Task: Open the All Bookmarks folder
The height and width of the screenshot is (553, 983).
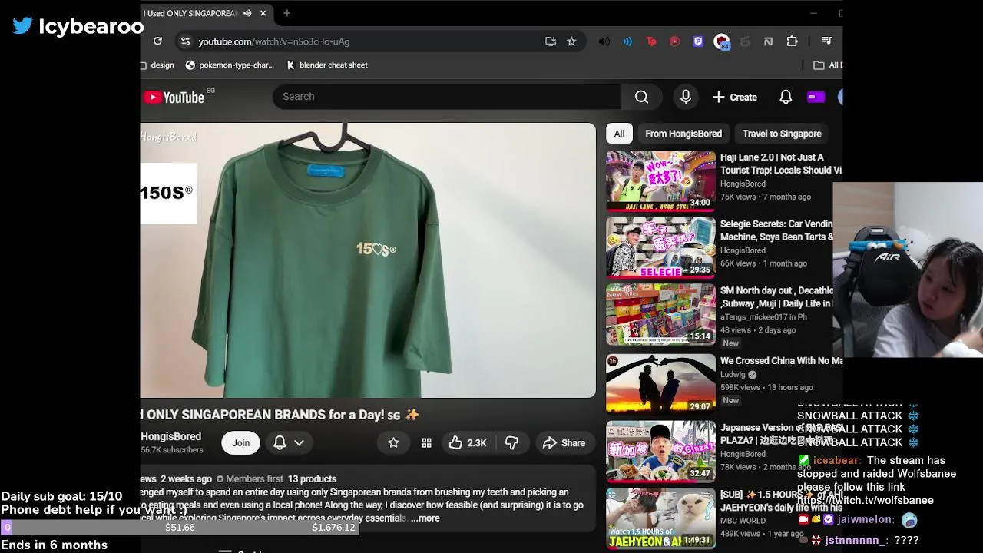Action: tap(828, 65)
